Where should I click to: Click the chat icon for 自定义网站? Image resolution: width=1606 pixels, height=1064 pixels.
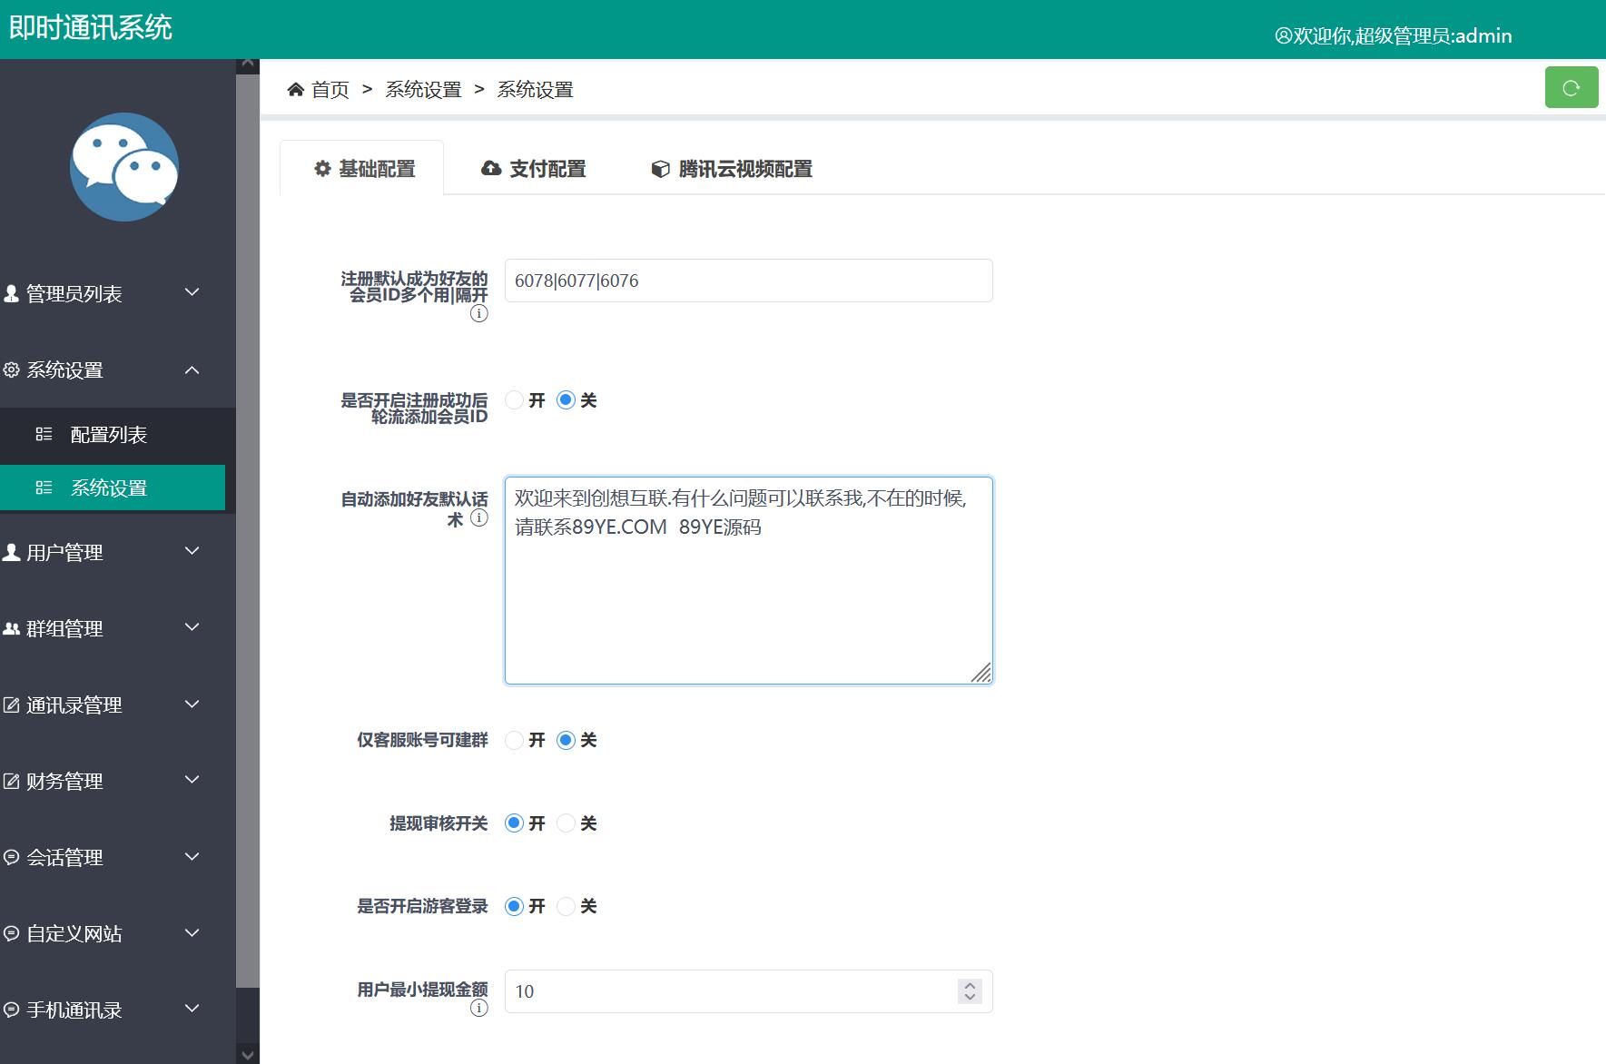click(x=11, y=933)
